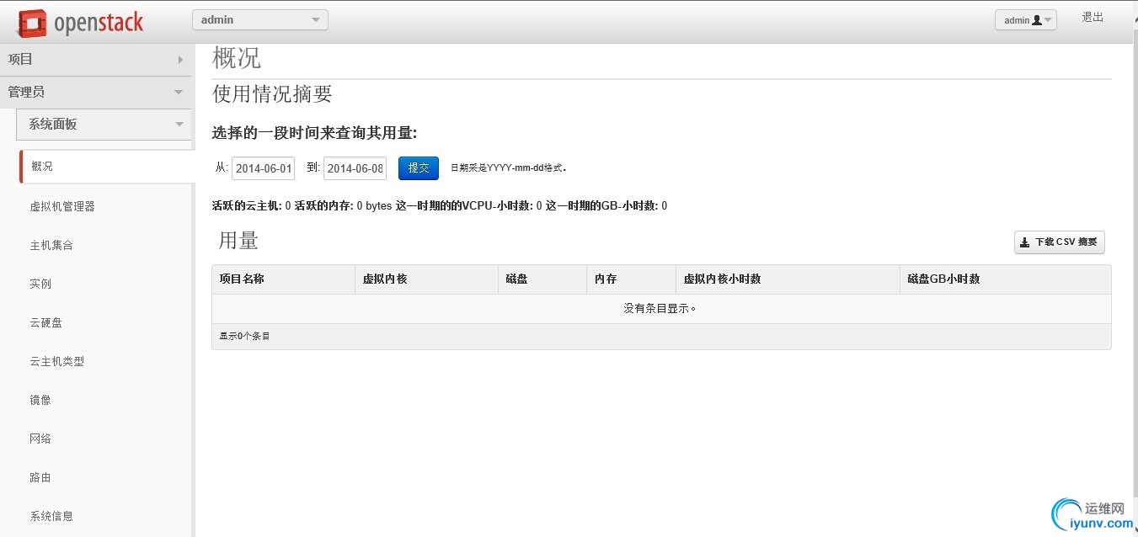Click the download icon on CSV button
This screenshot has height=537, width=1138.
1025,242
